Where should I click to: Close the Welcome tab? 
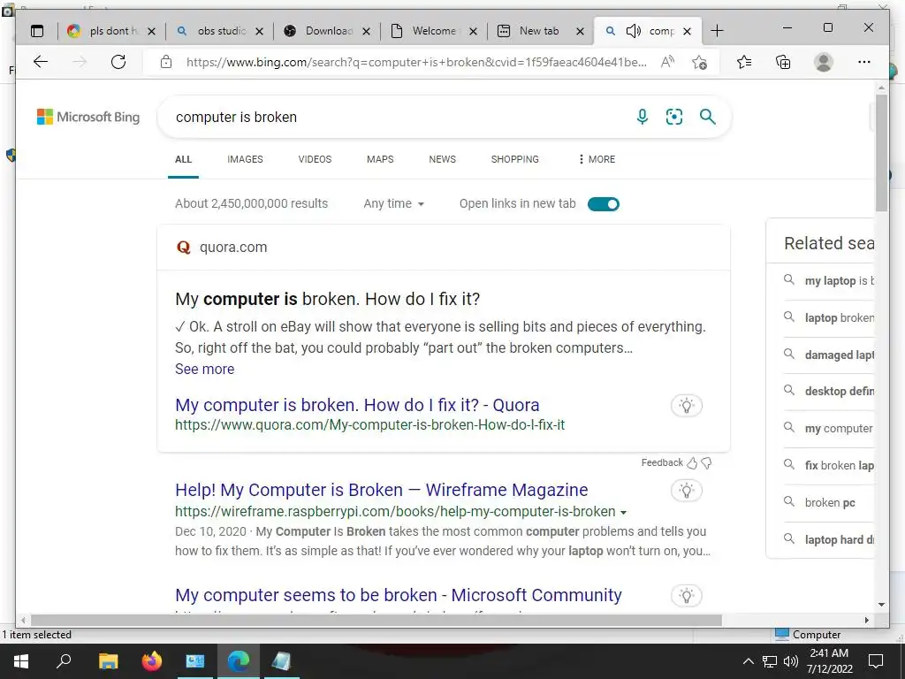pyautogui.click(x=473, y=31)
